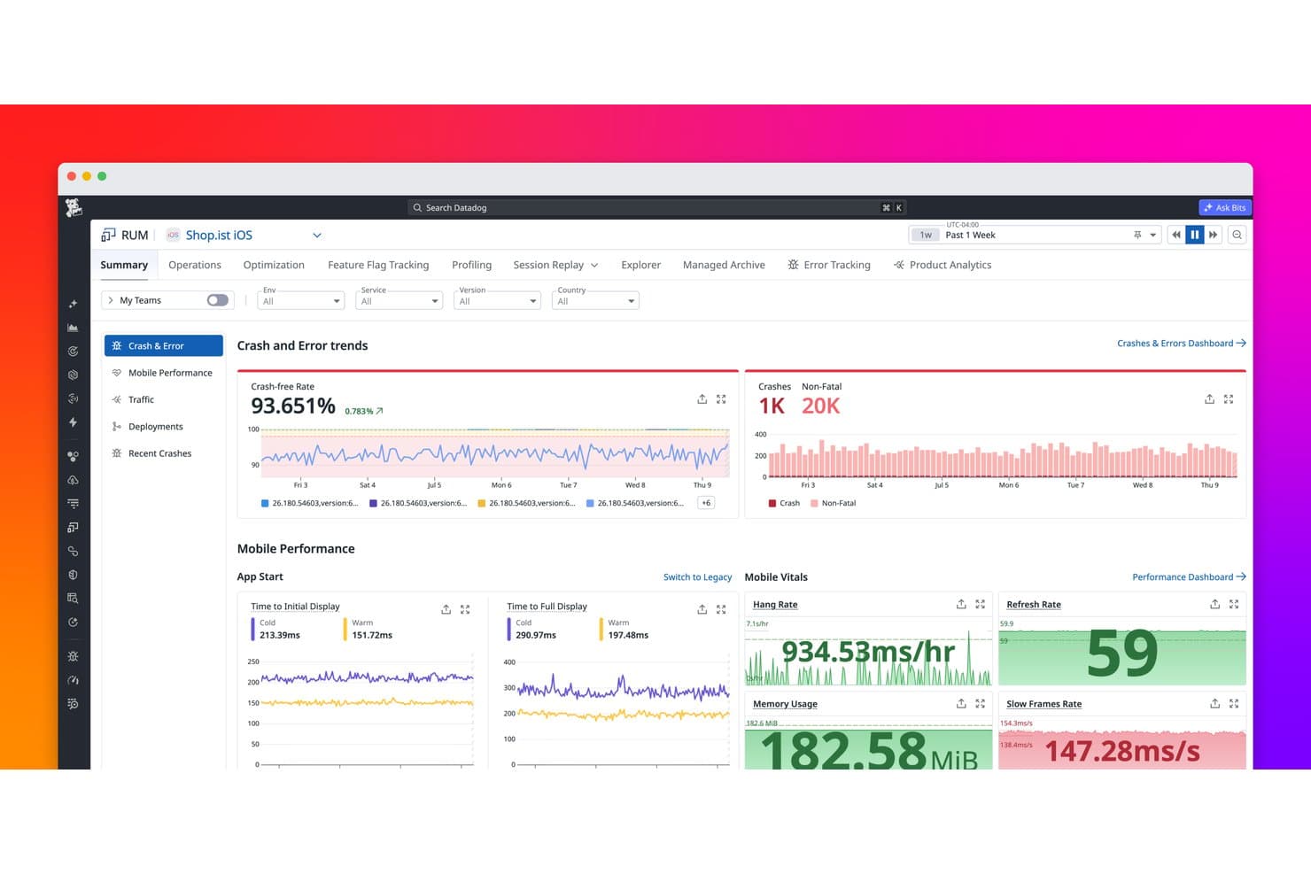
Task: Click the three-dots cluster icon in dark sidebar
Action: point(74,456)
